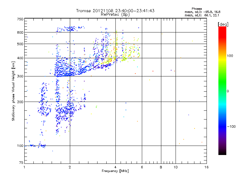This screenshot has width=243, height=182.
Task: Click the 'RwPretec (8p)' subtitle
Action: click(115, 15)
